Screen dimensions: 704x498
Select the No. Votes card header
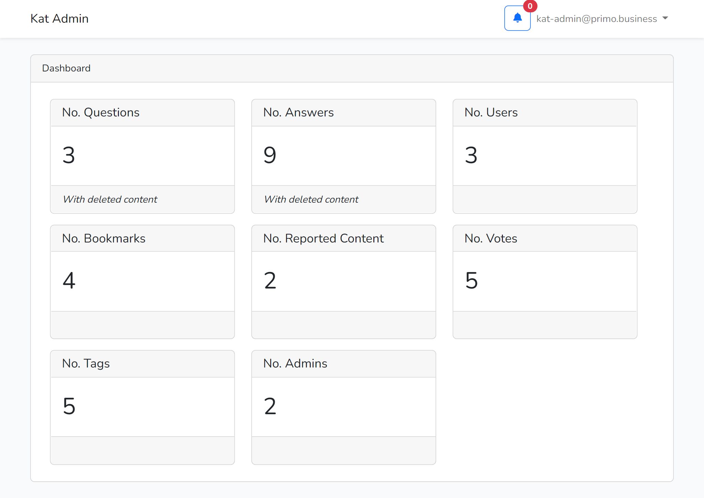pos(491,238)
